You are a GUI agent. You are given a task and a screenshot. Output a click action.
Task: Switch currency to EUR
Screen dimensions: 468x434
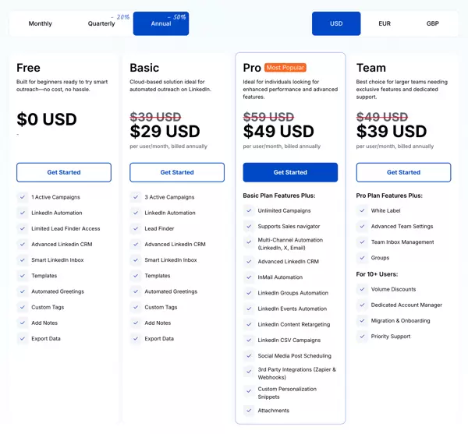(385, 23)
